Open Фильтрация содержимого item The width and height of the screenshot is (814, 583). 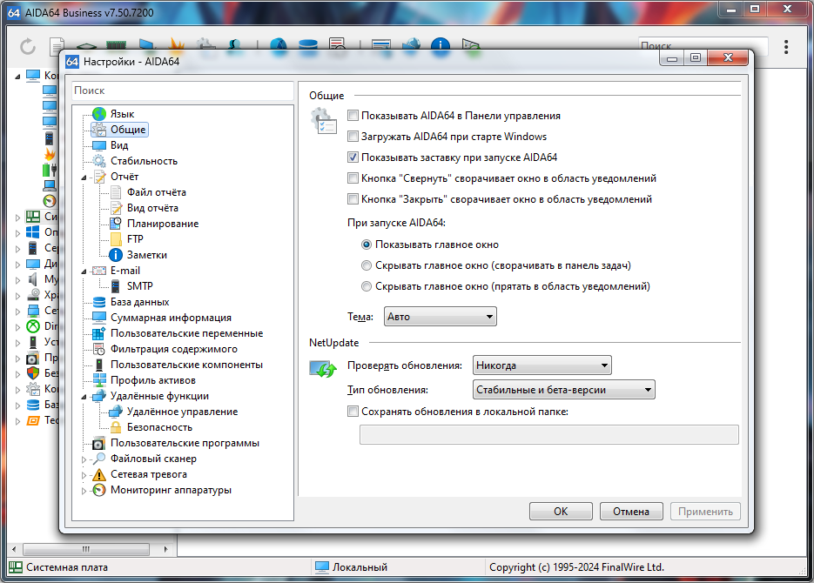click(x=165, y=349)
